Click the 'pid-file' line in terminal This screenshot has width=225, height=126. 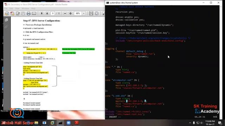click(137, 30)
